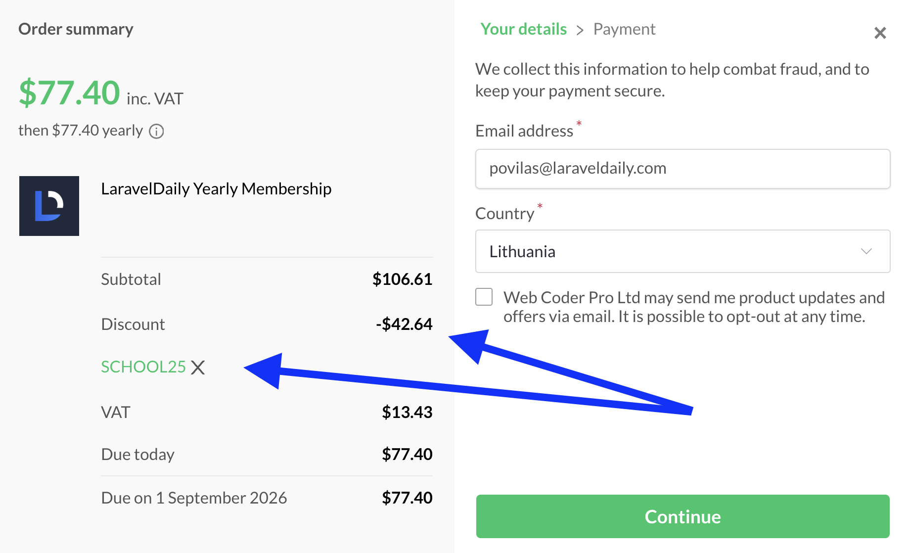Remove the SCHOOL25 coupon code
Viewport: 908px width, 553px height.
tap(198, 368)
